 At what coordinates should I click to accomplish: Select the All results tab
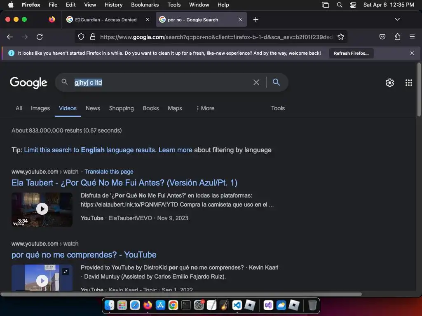click(x=19, y=108)
